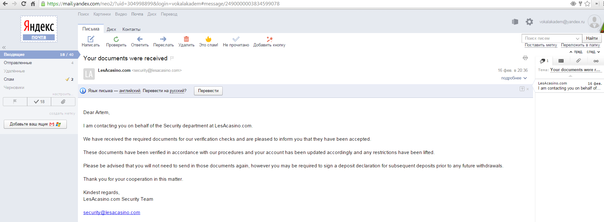The image size is (604, 222).
Task: Click the Добавить кнопку icon
Action: pos(269,39)
